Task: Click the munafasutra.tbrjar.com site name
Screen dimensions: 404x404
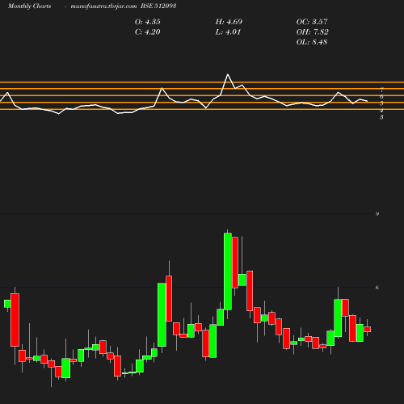Action: click(103, 6)
